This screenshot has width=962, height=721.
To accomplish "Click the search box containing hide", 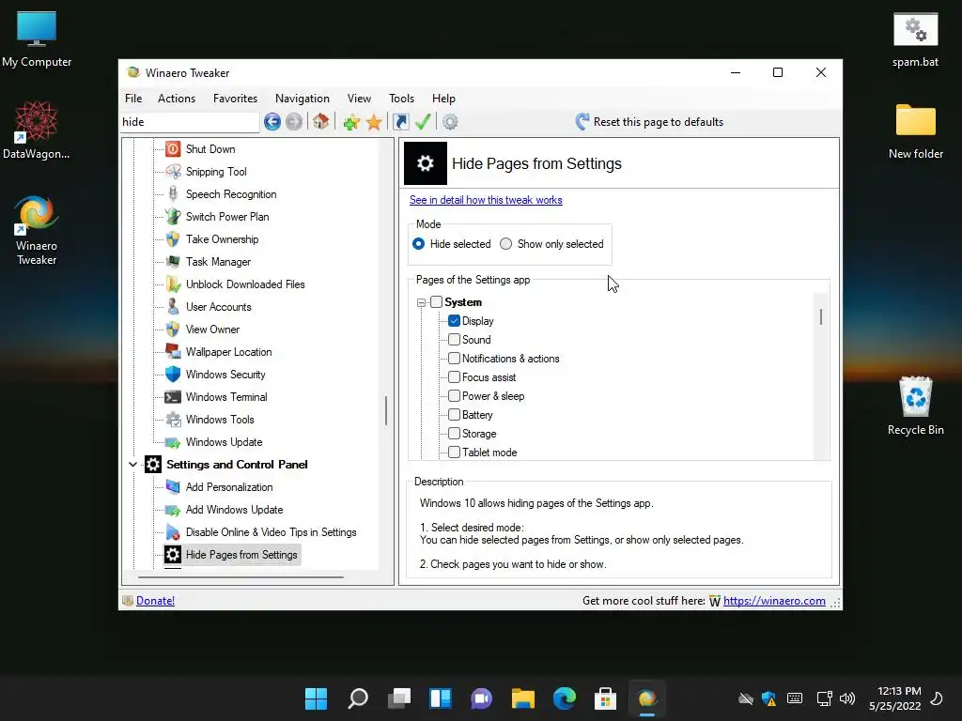I will pos(190,122).
